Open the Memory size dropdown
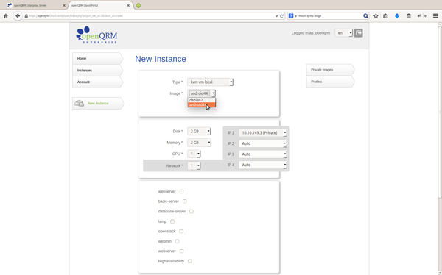 pos(200,143)
